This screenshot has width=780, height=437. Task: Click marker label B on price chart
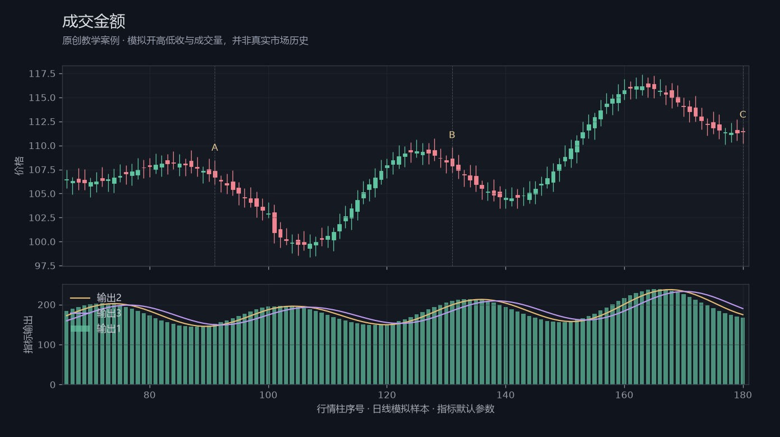pos(452,135)
